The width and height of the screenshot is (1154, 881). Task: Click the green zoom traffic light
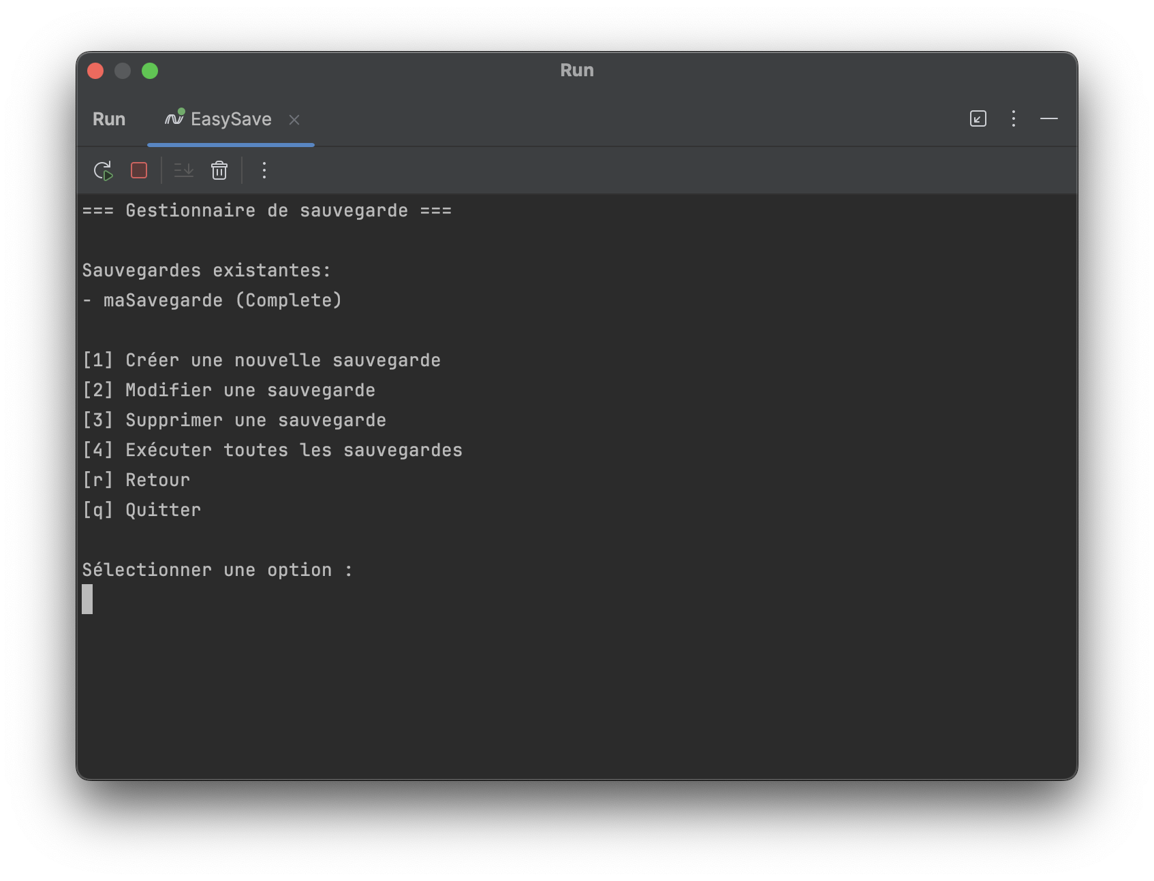(x=149, y=70)
